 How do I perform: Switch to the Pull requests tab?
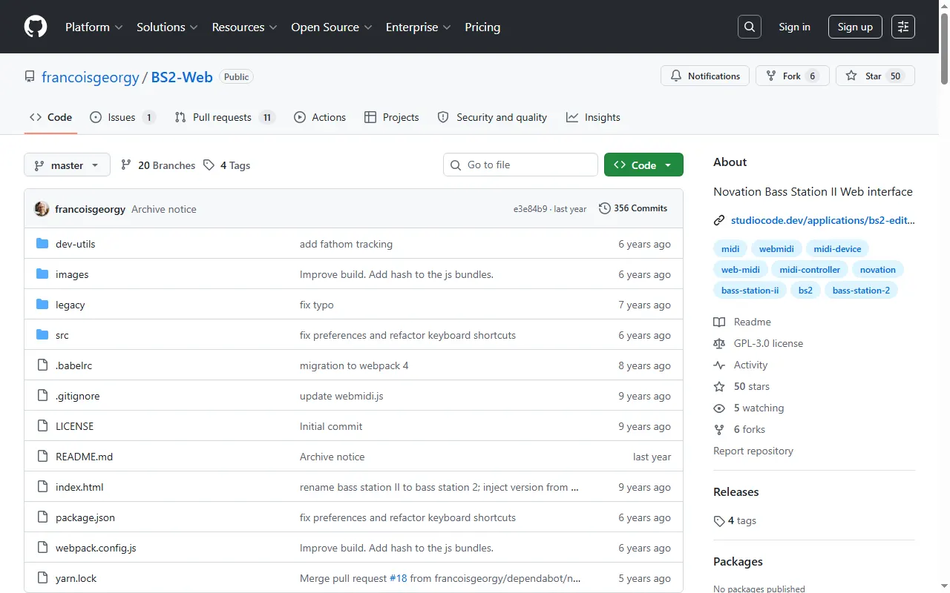(225, 117)
